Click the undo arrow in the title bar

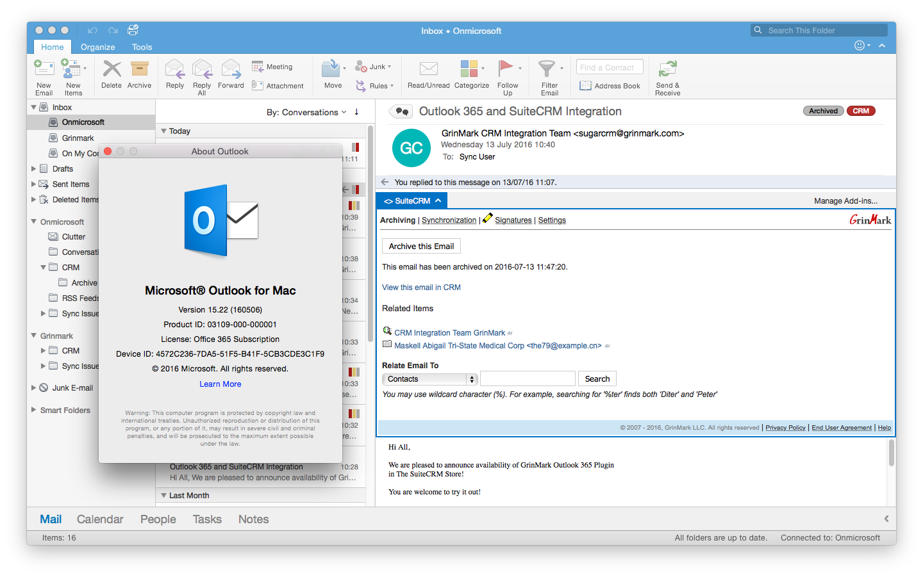click(x=93, y=30)
